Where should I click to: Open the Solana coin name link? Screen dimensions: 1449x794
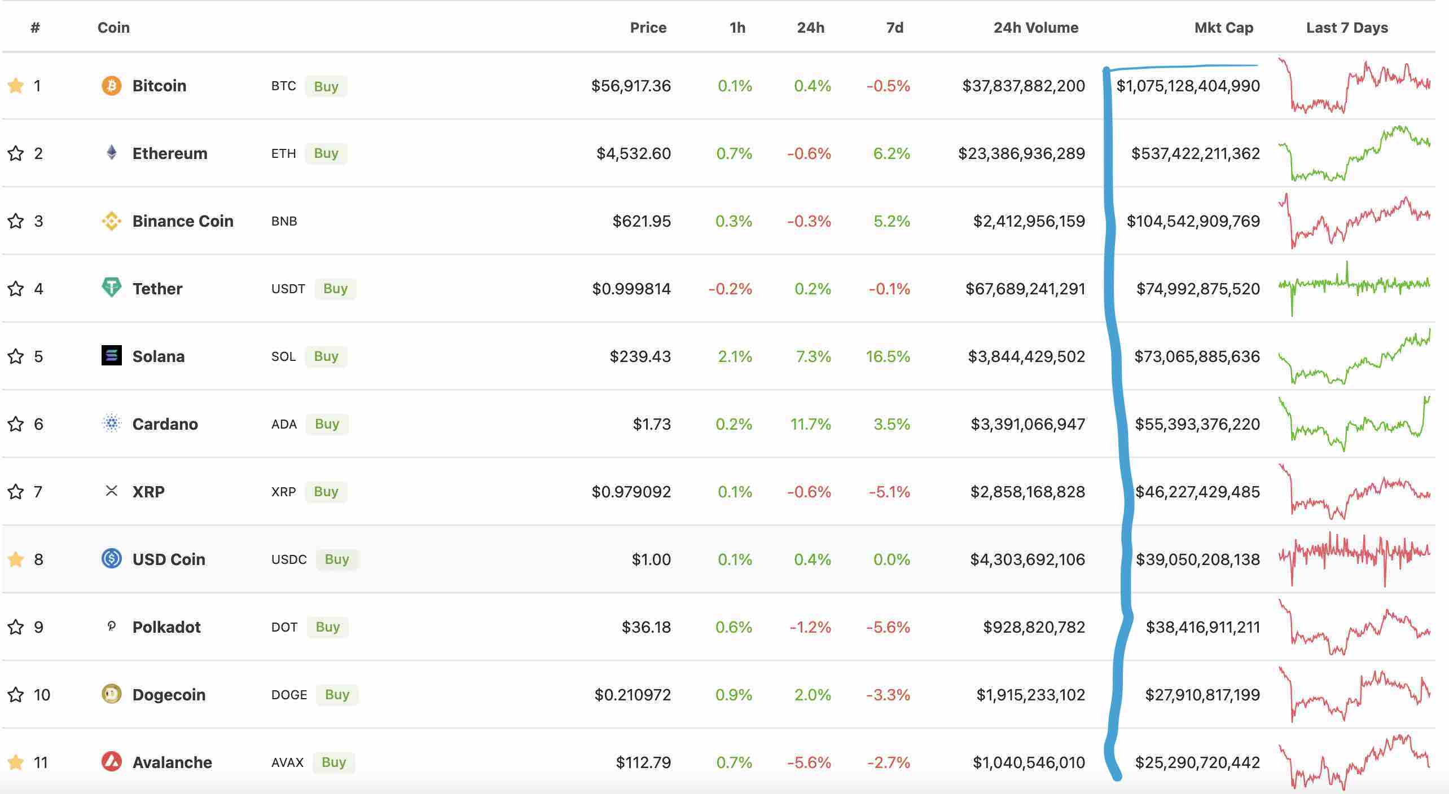pyautogui.click(x=159, y=356)
